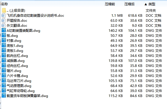The width and height of the screenshot is (167, 109).
Task: Select the file name 衬套.dwg
Action: pos(14,41)
